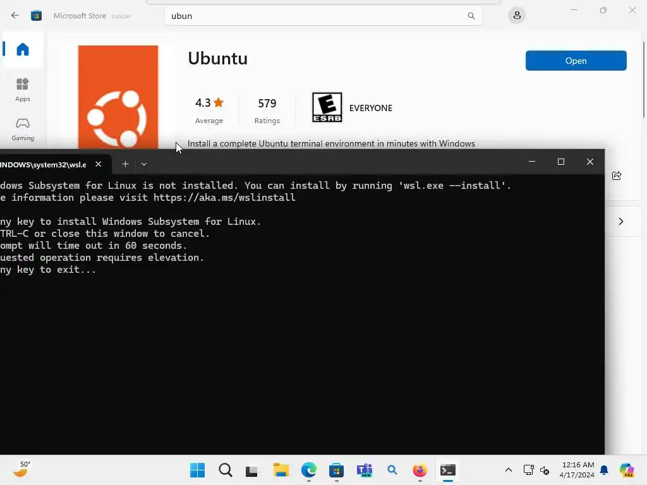Open File Explorer from taskbar
The image size is (647, 485).
click(x=281, y=470)
